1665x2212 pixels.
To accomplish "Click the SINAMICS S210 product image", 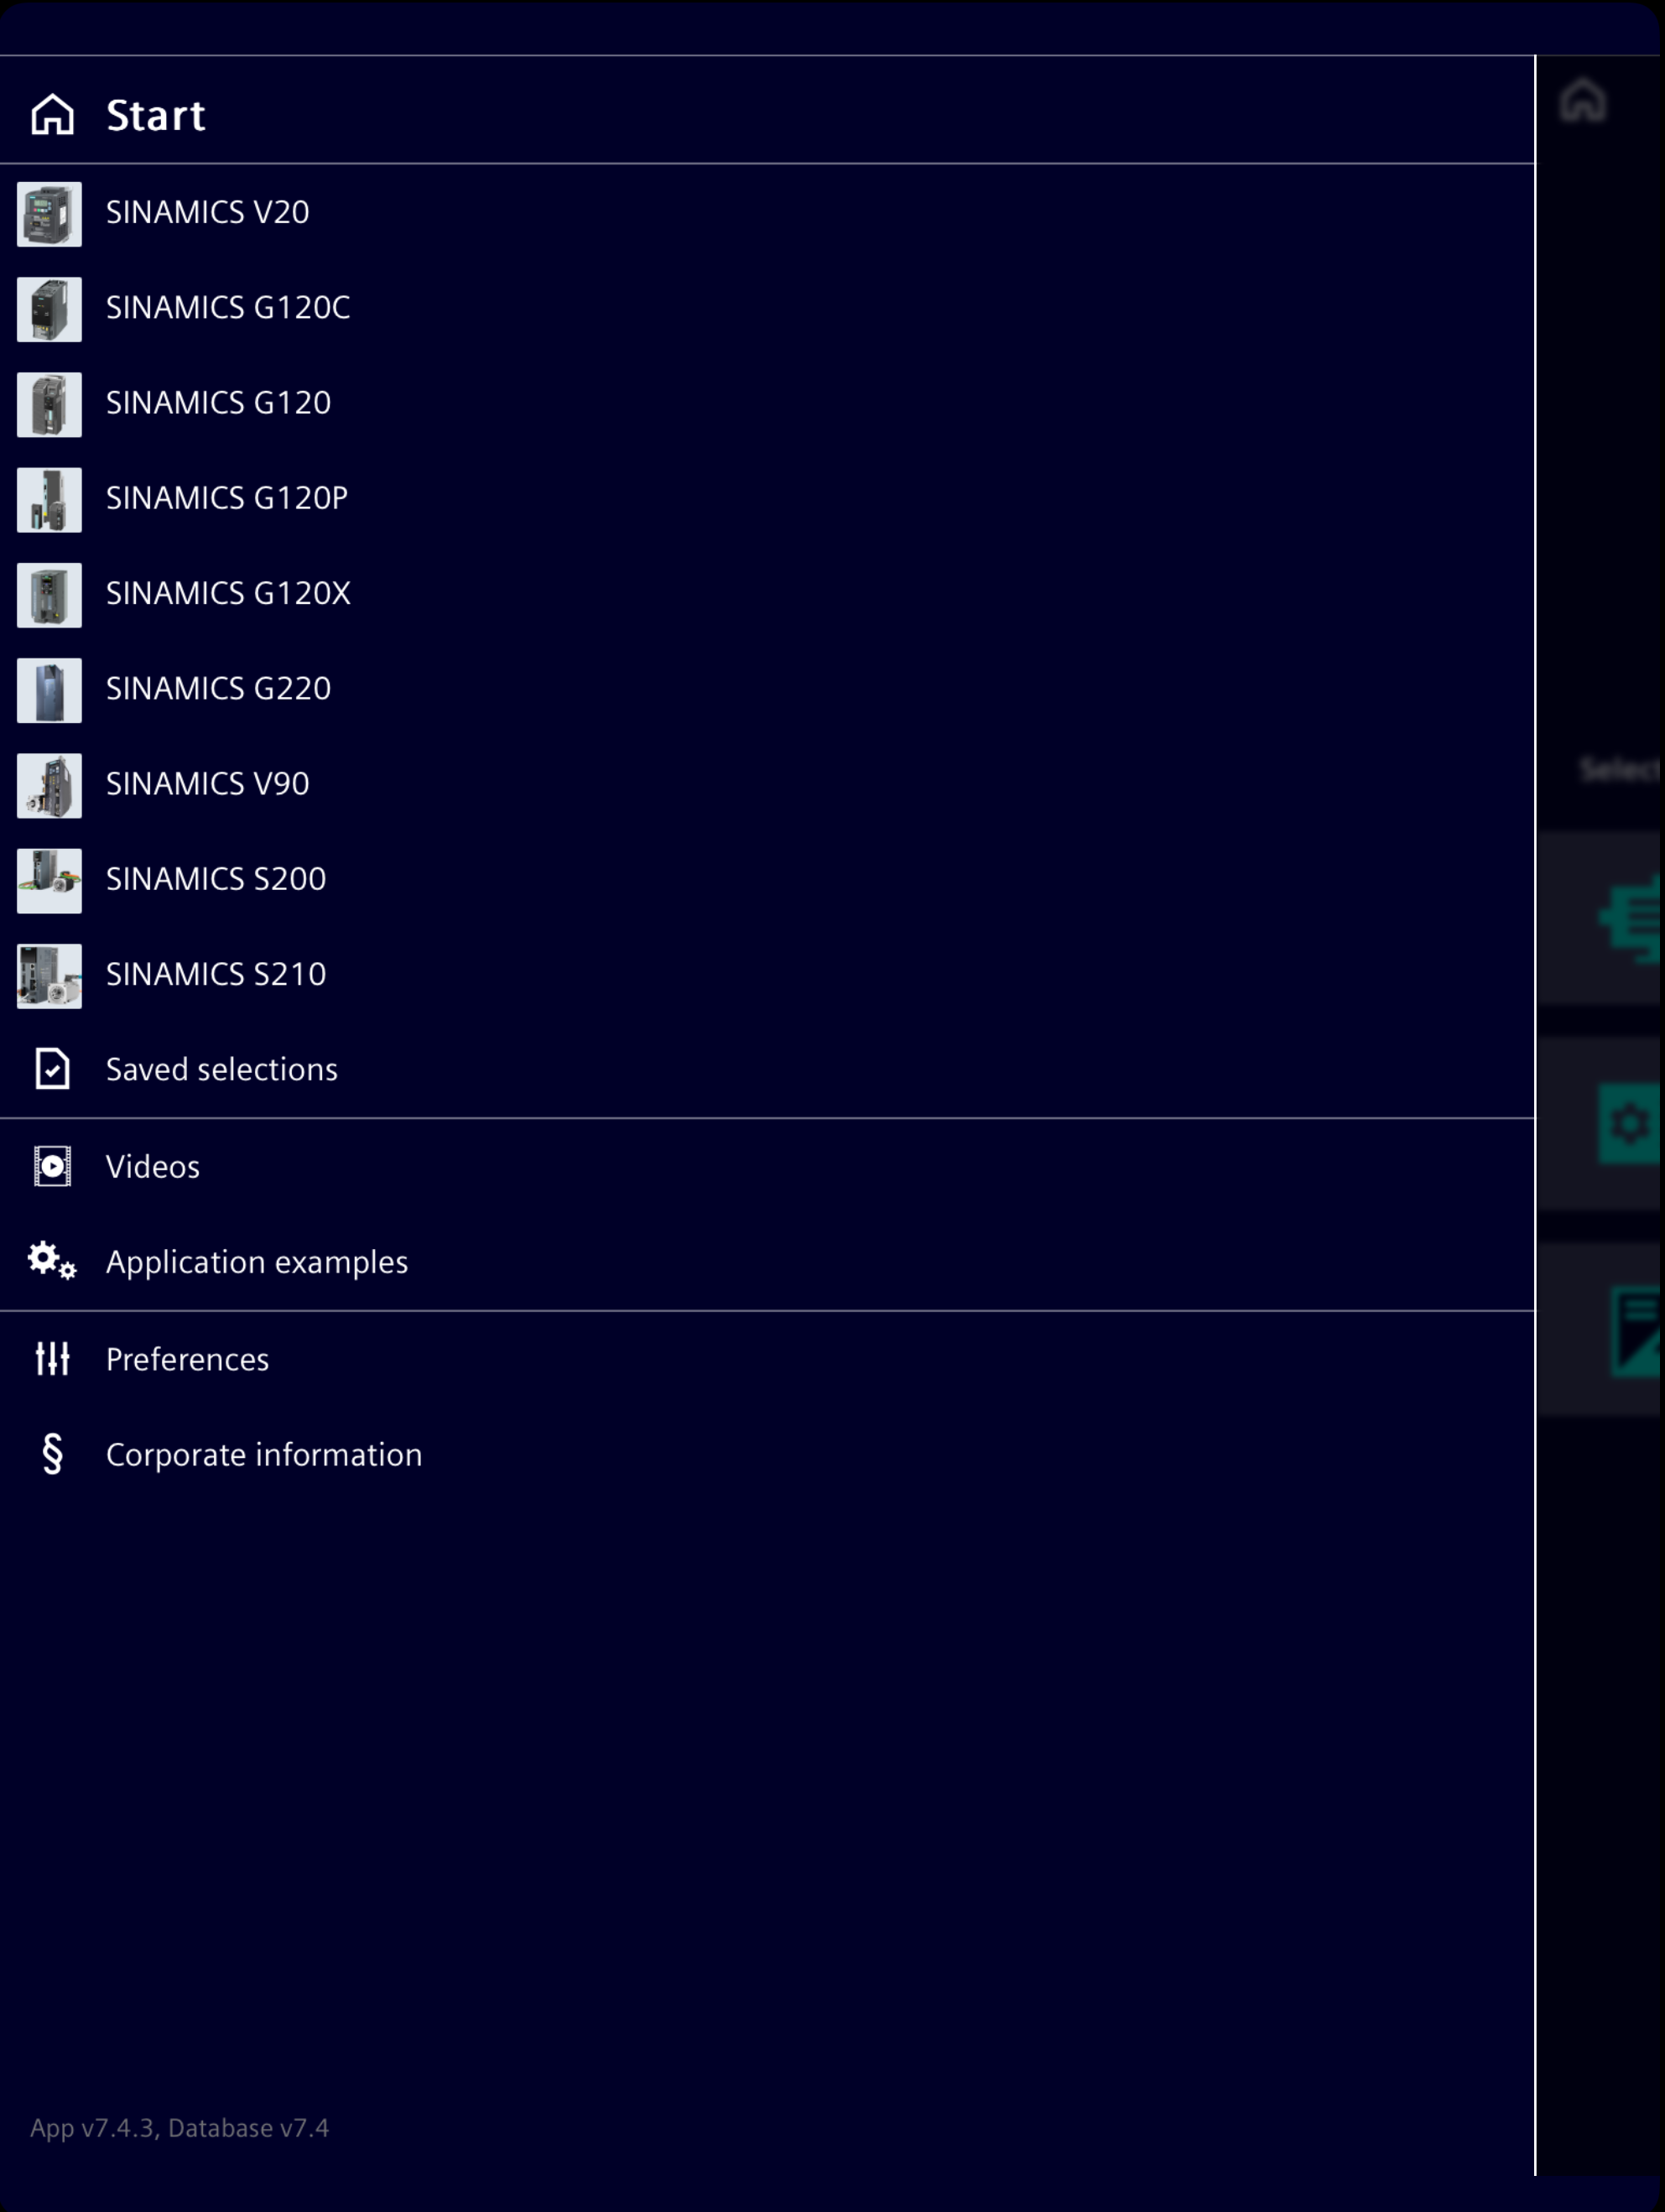I will [49, 976].
